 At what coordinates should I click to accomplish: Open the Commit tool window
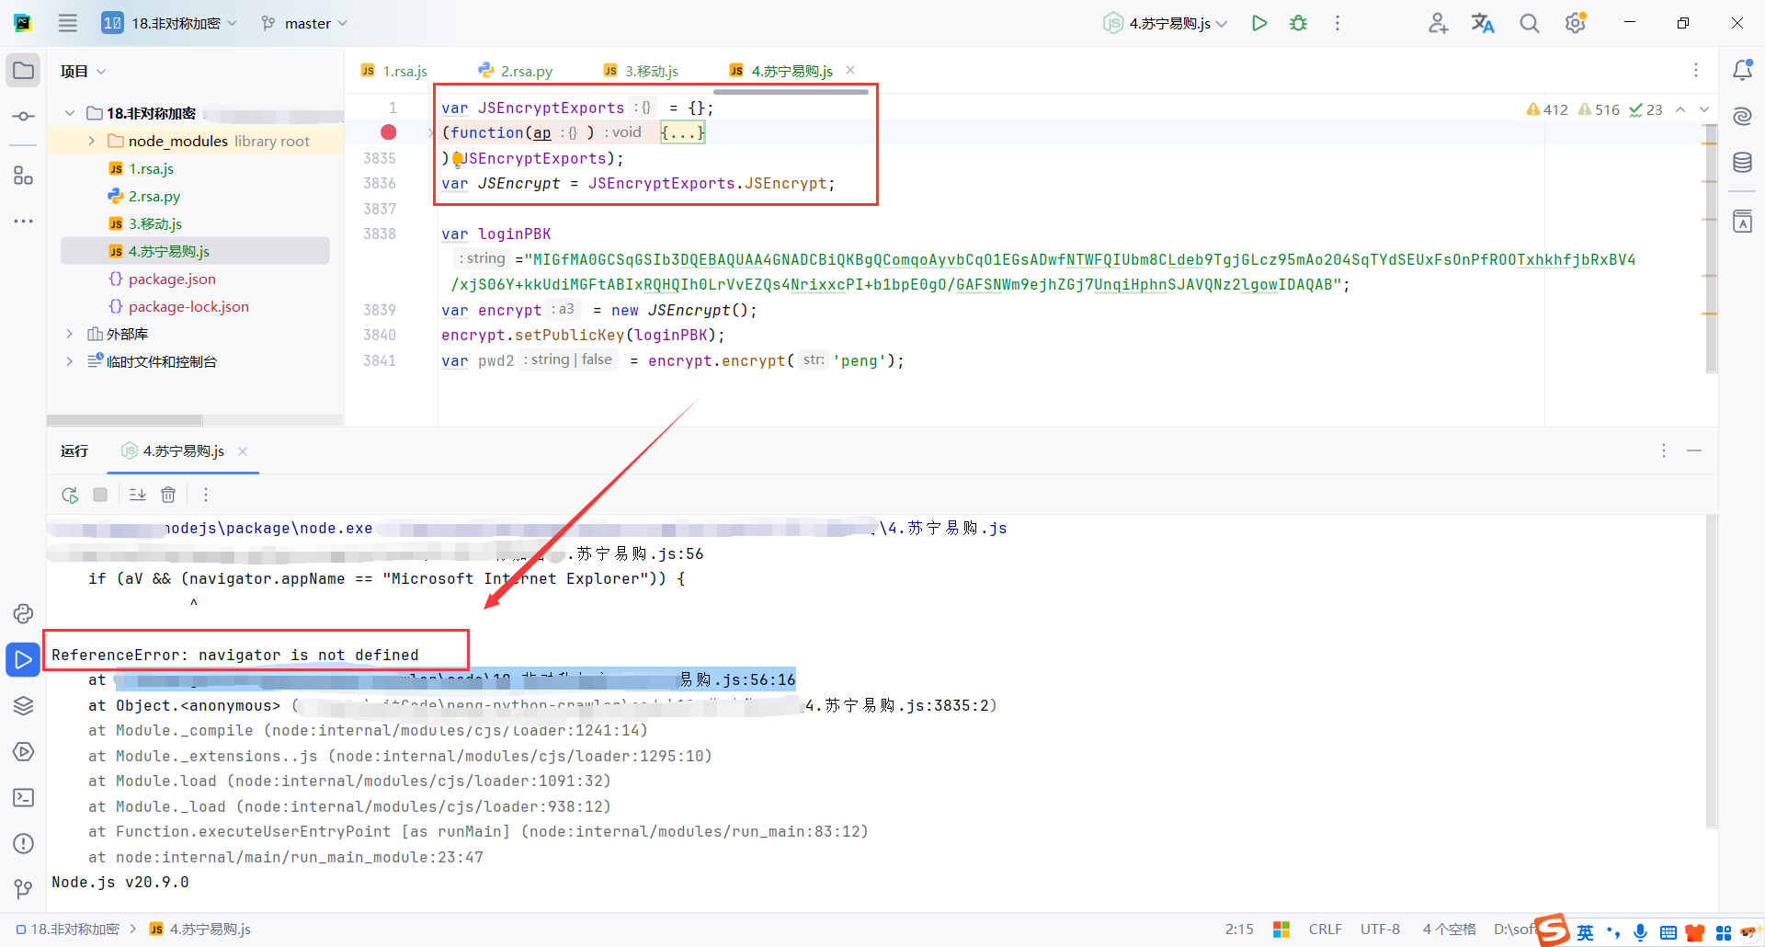[x=24, y=117]
